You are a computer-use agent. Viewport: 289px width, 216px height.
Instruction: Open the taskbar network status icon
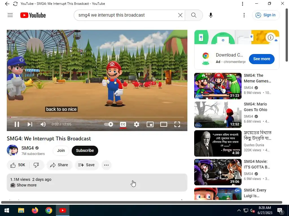(x=246, y=210)
